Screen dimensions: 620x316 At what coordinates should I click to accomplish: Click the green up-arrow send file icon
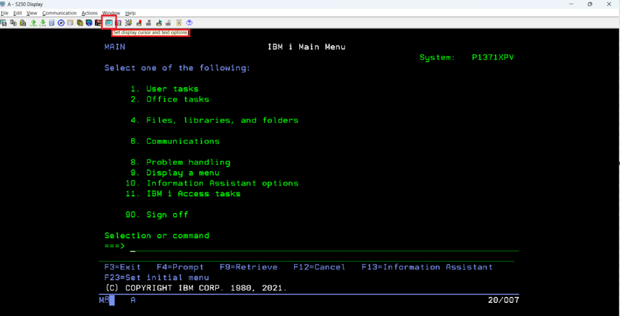[x=33, y=23]
